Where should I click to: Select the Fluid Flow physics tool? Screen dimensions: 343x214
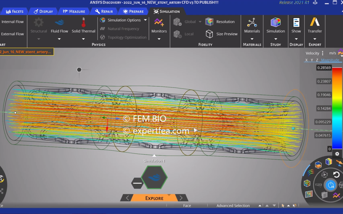[x=59, y=26]
